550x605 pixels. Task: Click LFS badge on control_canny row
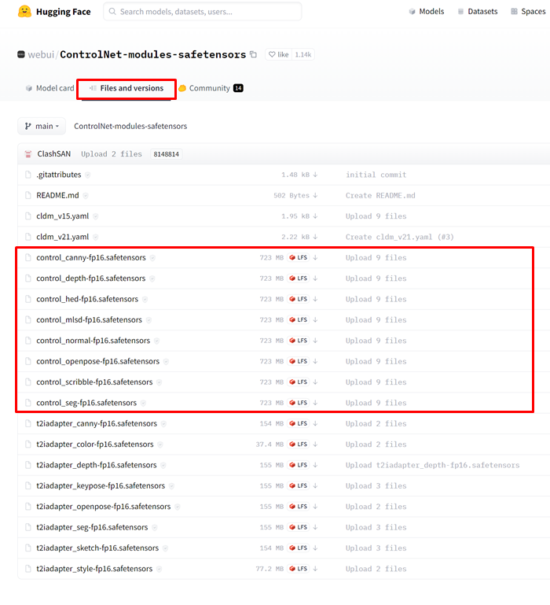[299, 258]
